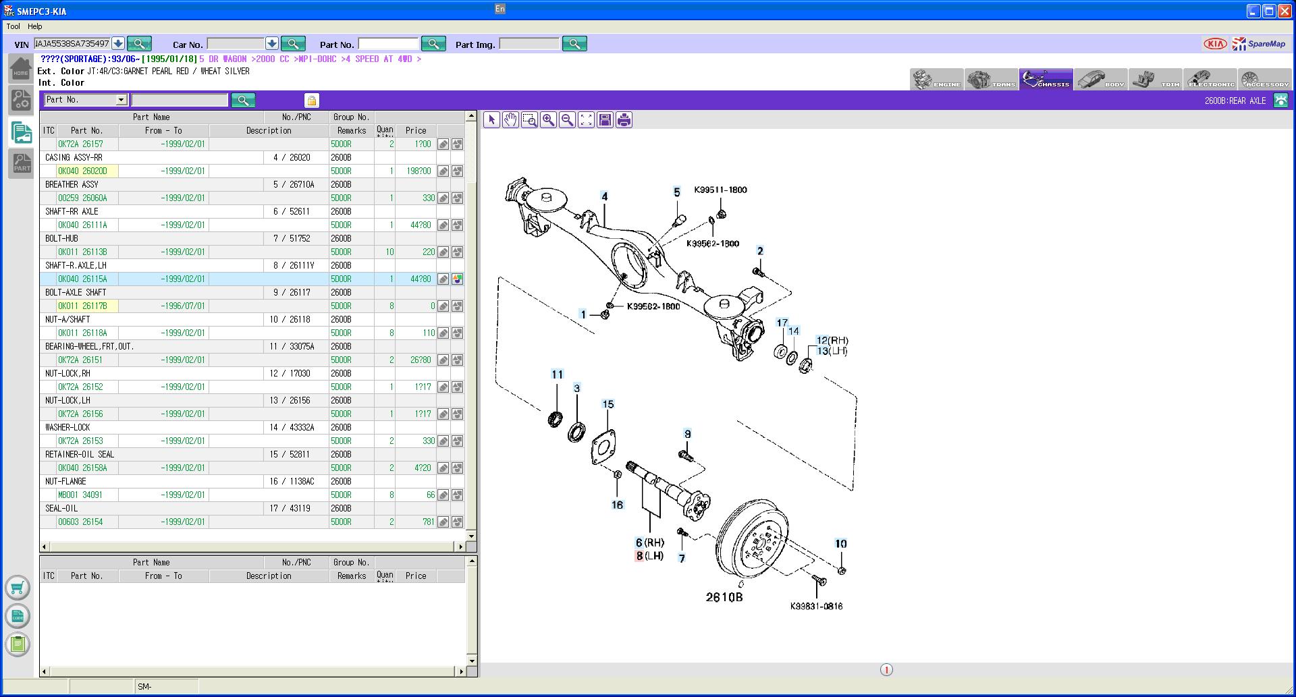Toggle the yellow padlock lock icon
The width and height of the screenshot is (1296, 697).
311,101
